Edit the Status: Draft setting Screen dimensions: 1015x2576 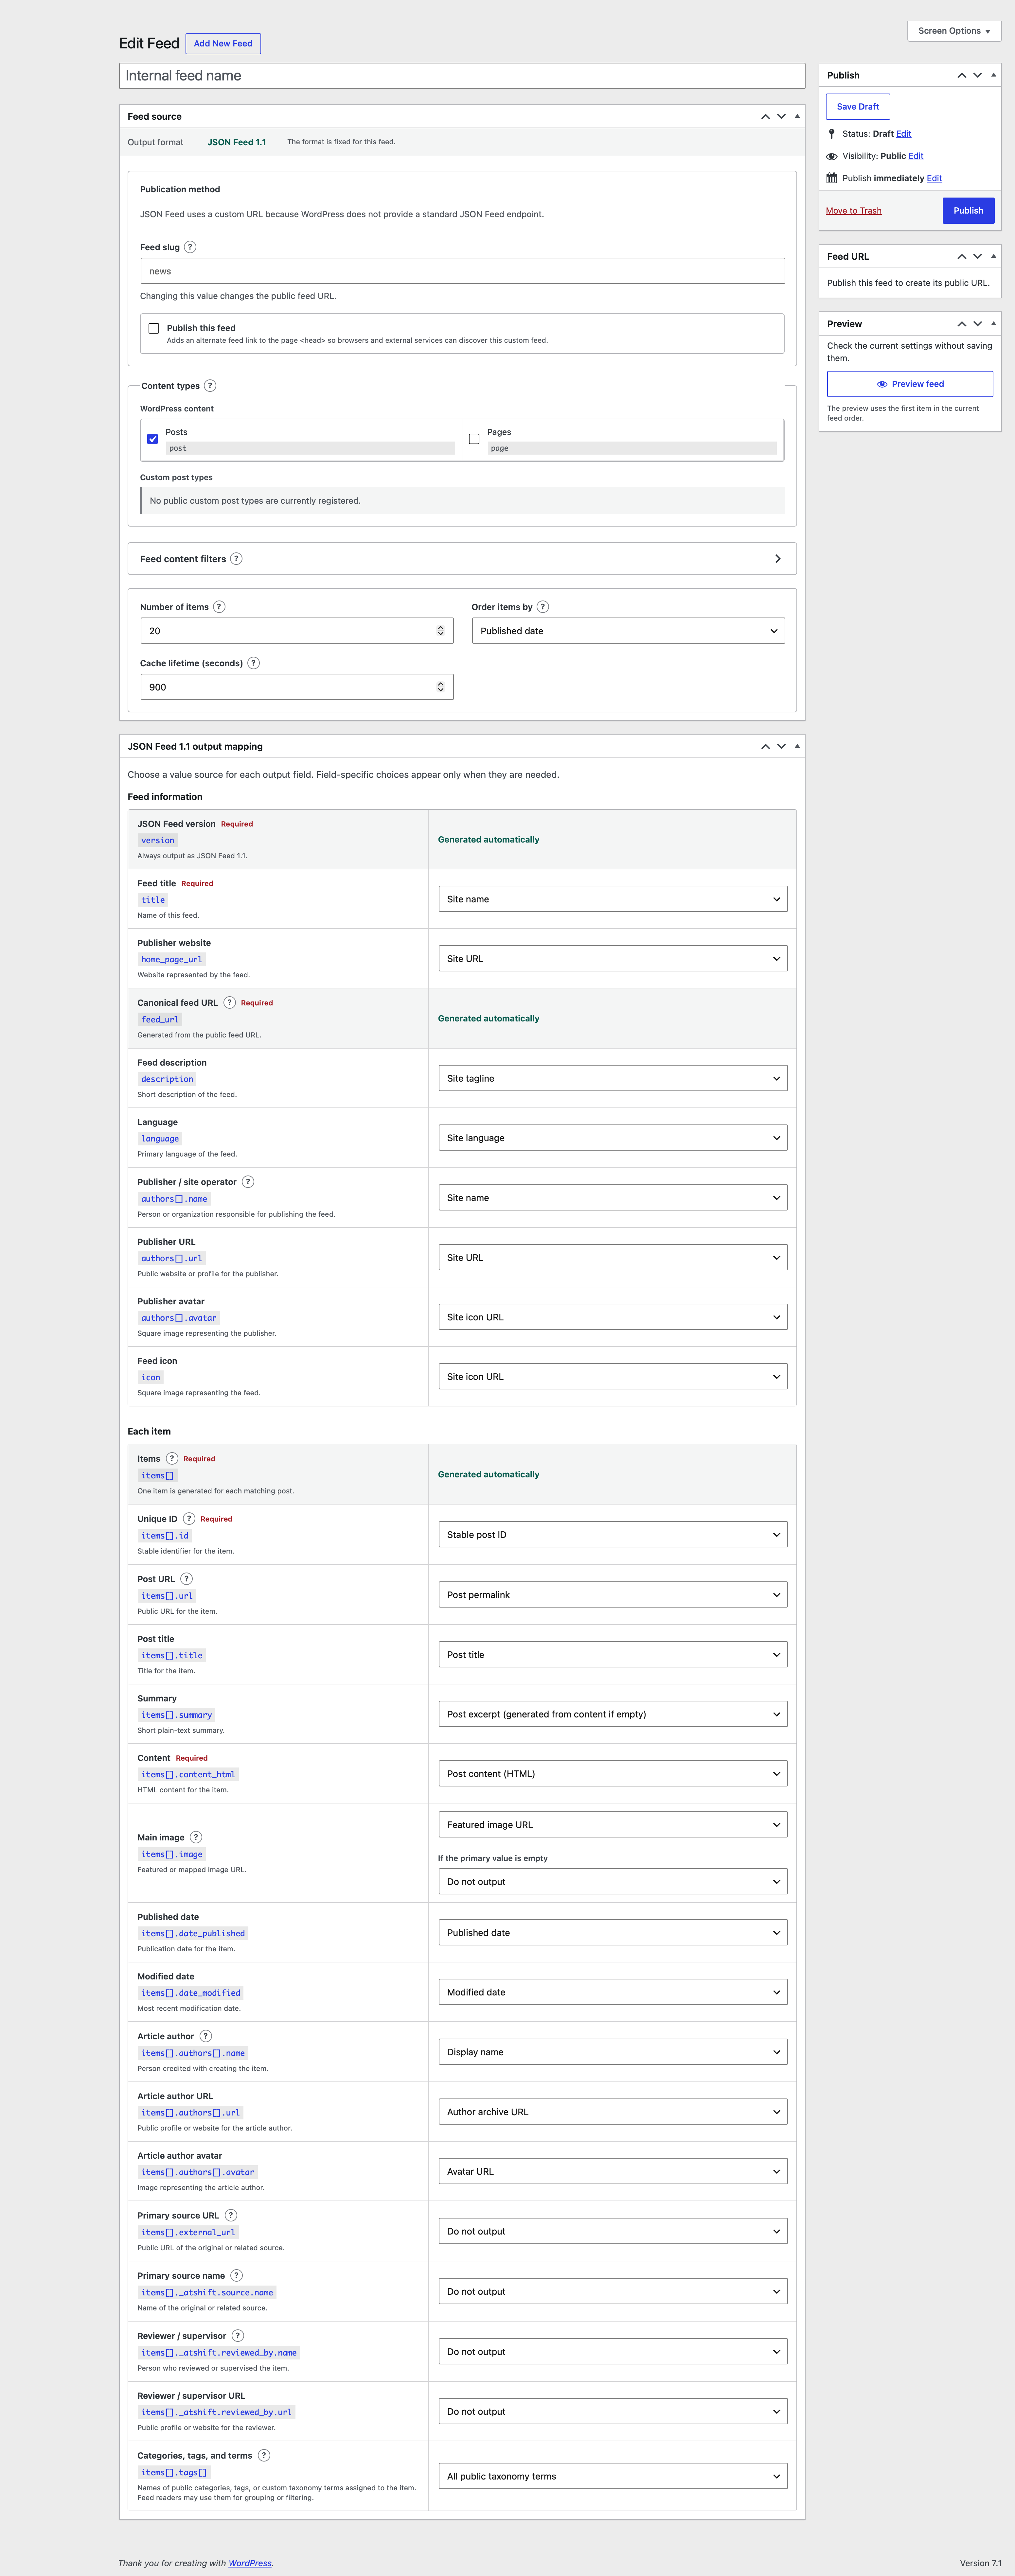click(904, 134)
